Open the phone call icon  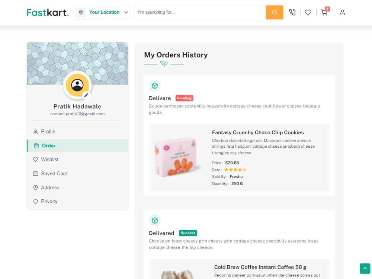(292, 12)
